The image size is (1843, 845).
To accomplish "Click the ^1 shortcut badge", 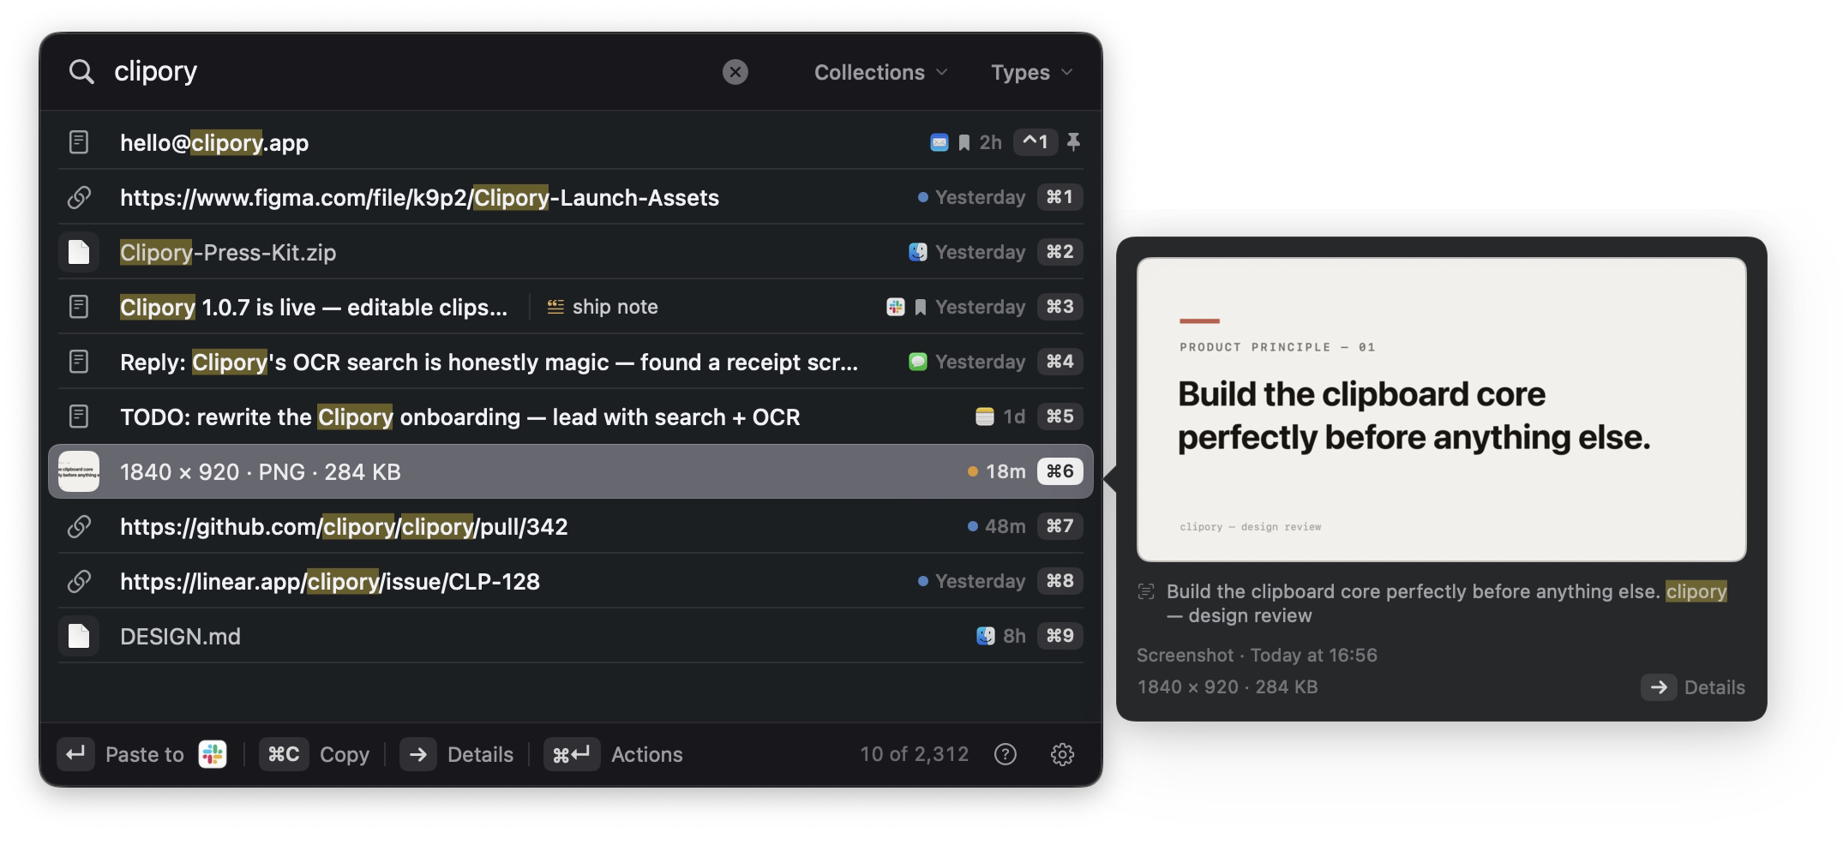I will click(1036, 142).
